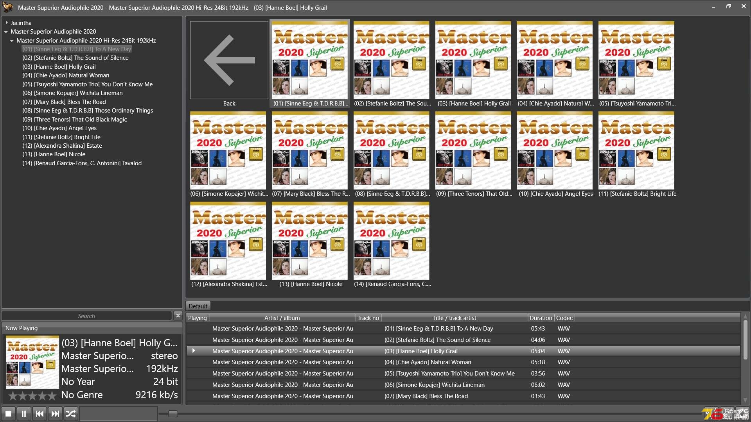Select playlist row (02) The Sound of Silence
Screen dimensions: 751x422
tap(464, 340)
